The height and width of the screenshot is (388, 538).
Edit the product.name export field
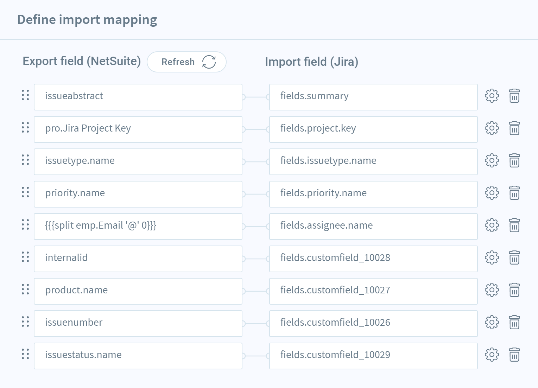click(138, 291)
